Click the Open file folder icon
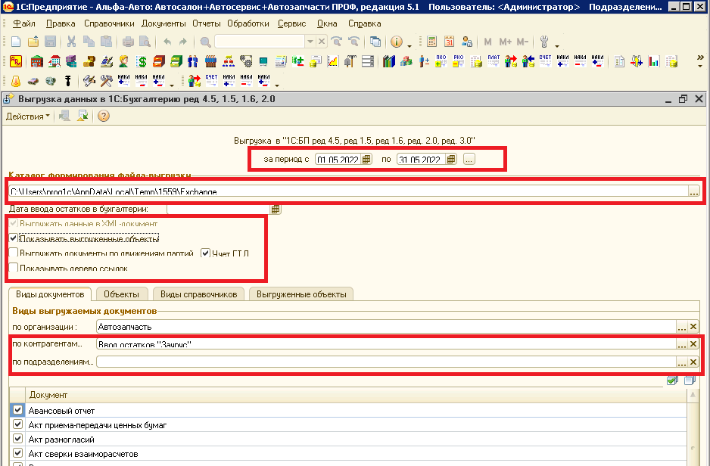This screenshot has height=466, width=710. [33, 42]
